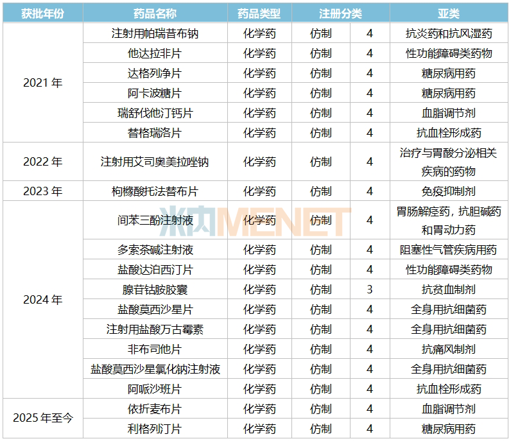Click number 4 in 多索茶碱注射液 row
511x441 pixels.
(370, 250)
